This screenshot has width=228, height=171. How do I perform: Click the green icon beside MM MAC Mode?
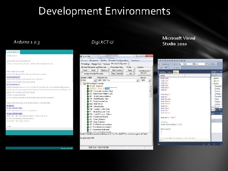click(88, 104)
